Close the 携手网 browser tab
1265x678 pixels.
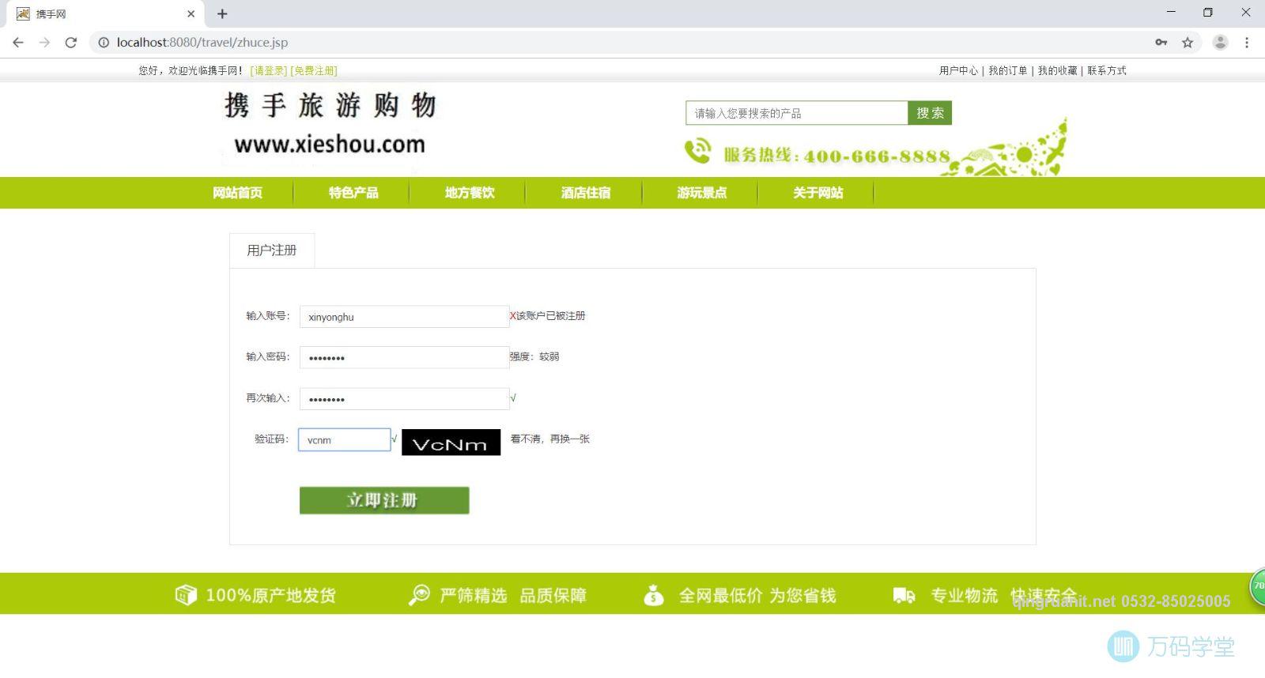pos(191,13)
